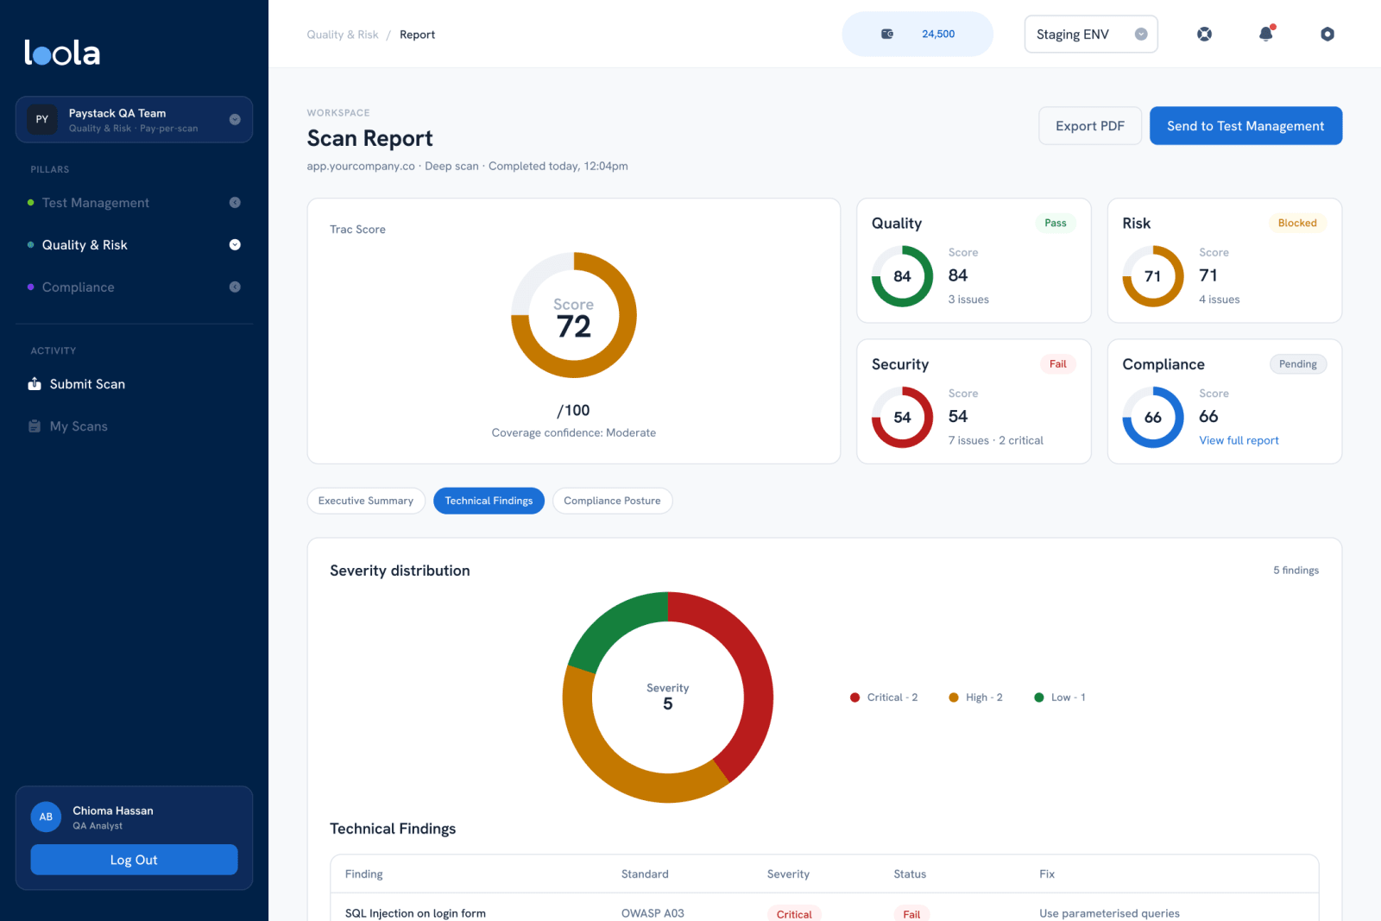This screenshot has width=1381, height=921.
Task: Click the loola logo
Action: [62, 53]
